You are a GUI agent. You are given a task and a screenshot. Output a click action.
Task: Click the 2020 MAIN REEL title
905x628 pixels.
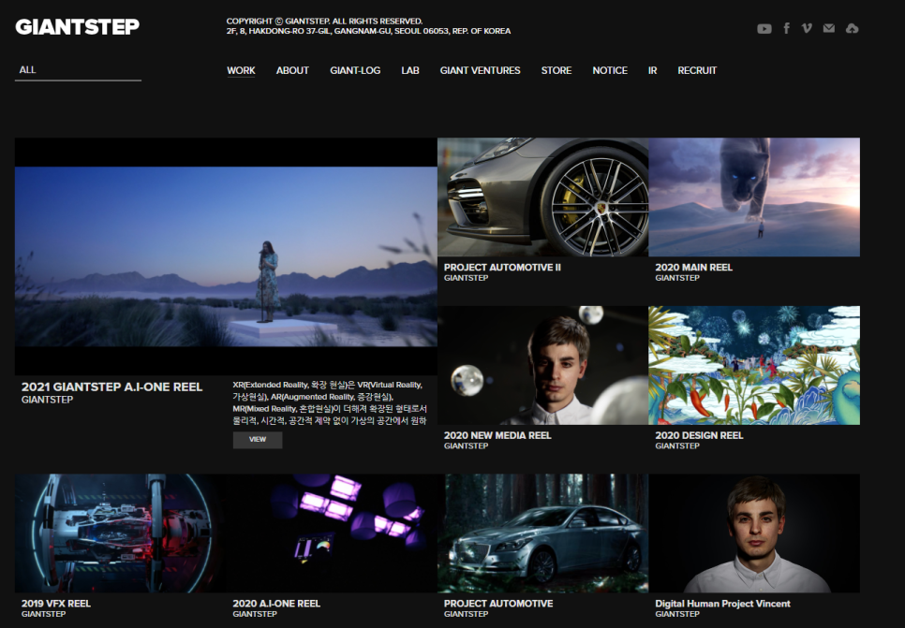694,267
